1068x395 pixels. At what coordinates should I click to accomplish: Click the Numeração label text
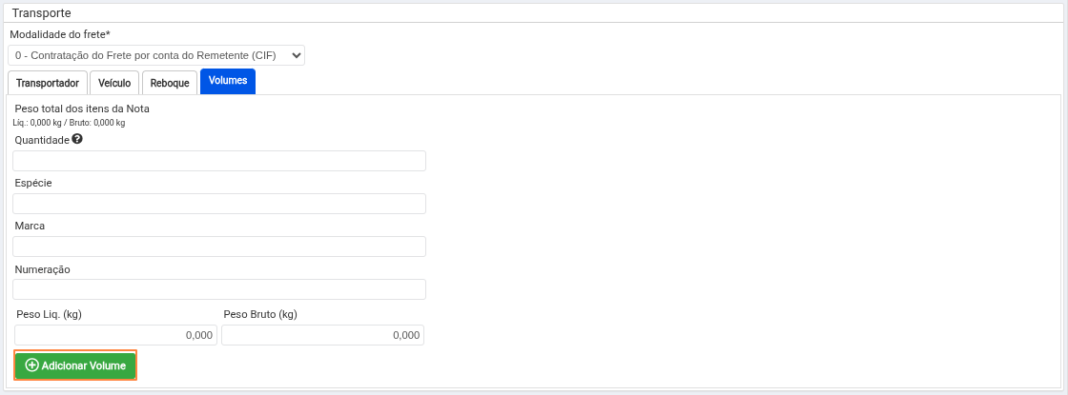point(43,269)
